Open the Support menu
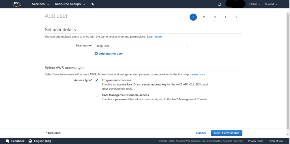Image resolution: width=290 pixels, height=144 pixels. 271,4
